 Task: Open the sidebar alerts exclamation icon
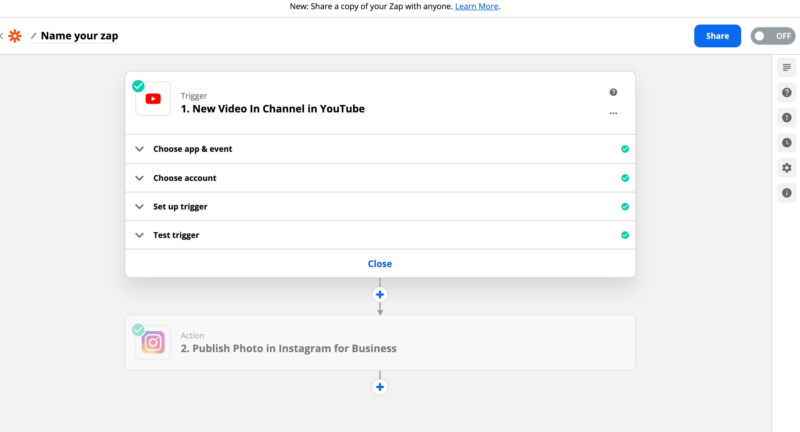[786, 118]
